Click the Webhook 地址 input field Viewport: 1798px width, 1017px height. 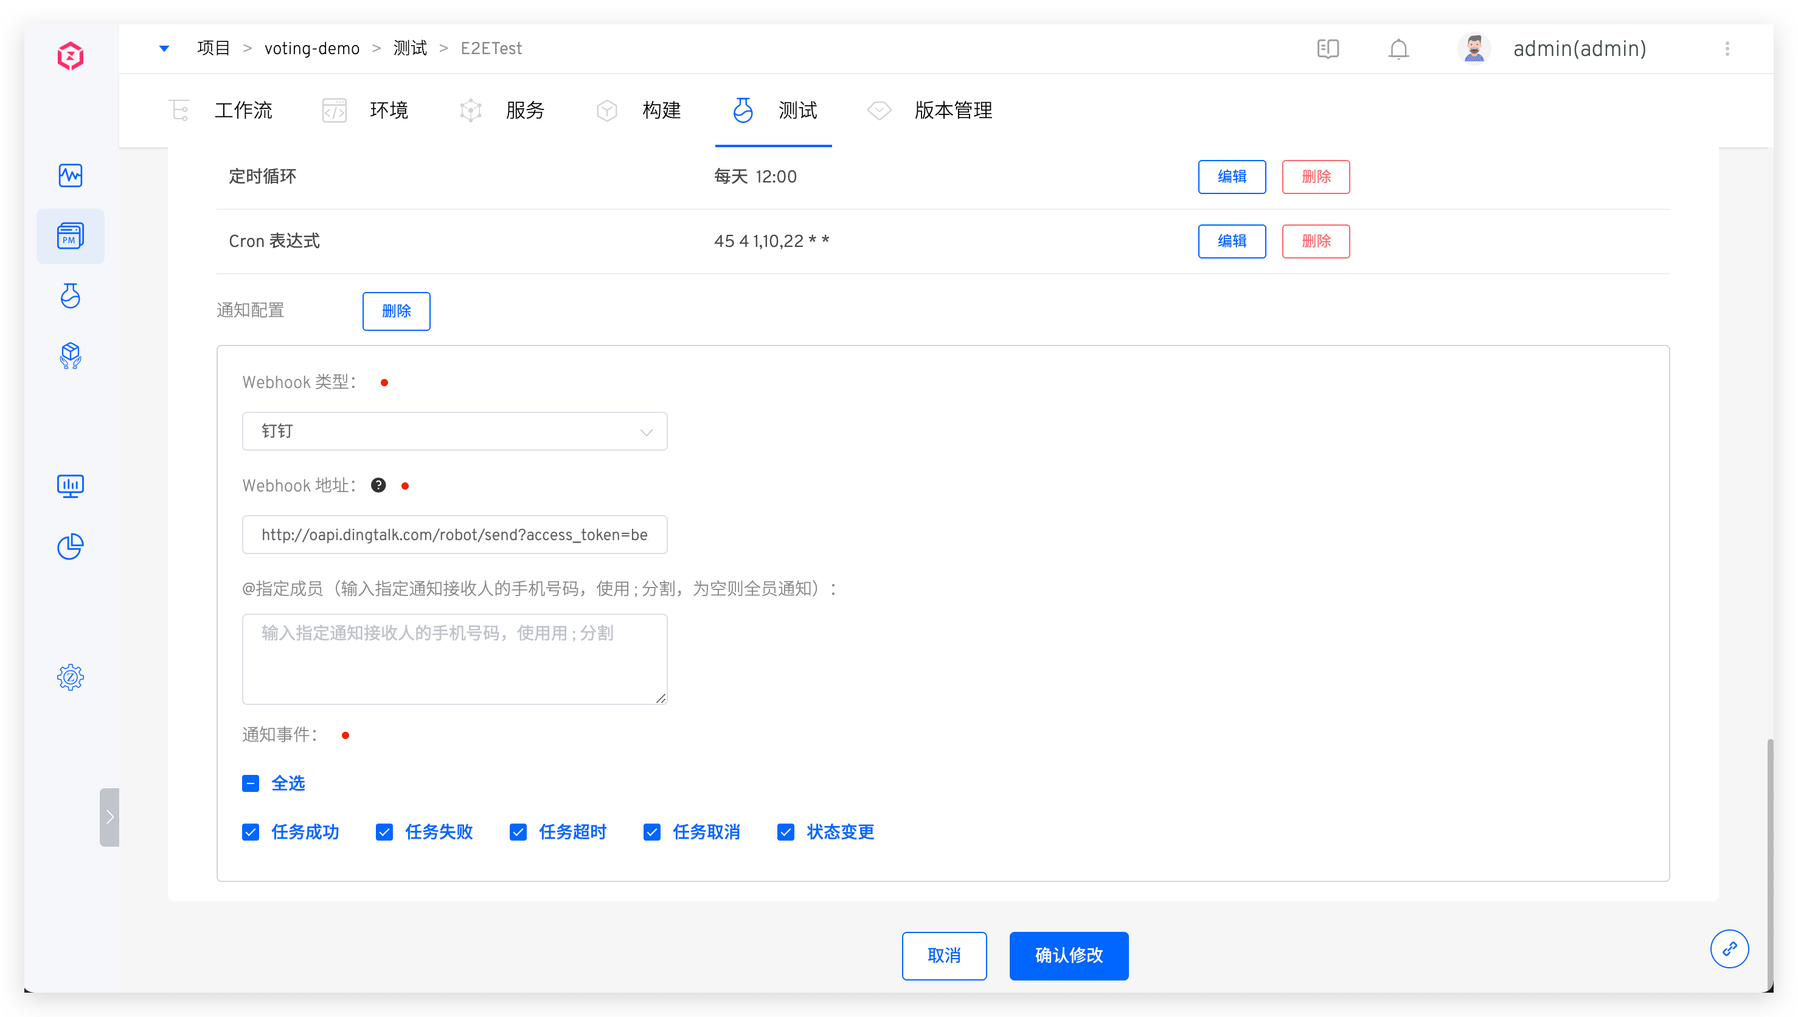(454, 534)
